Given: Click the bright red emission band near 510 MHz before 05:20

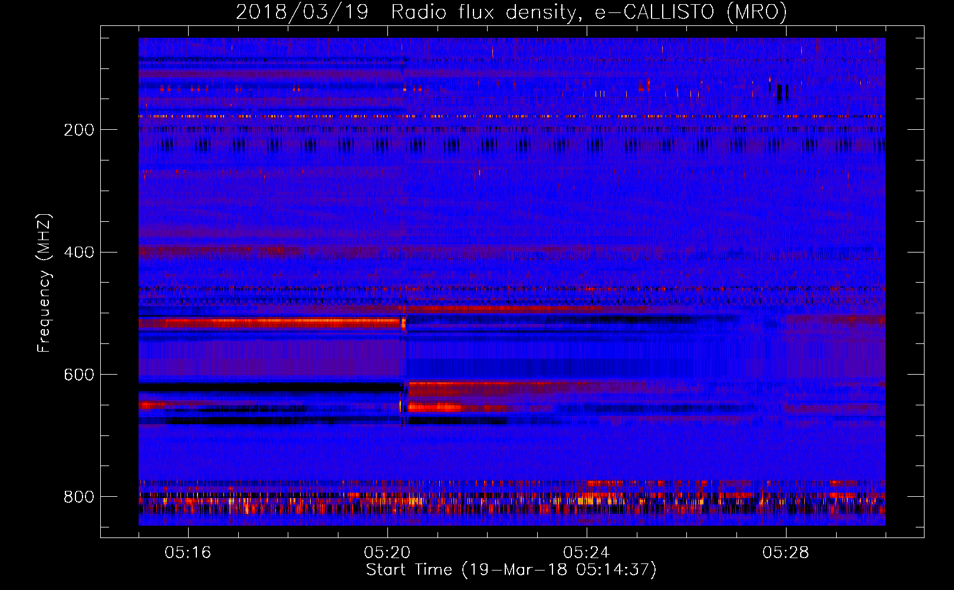Looking at the screenshot, I should click(270, 323).
